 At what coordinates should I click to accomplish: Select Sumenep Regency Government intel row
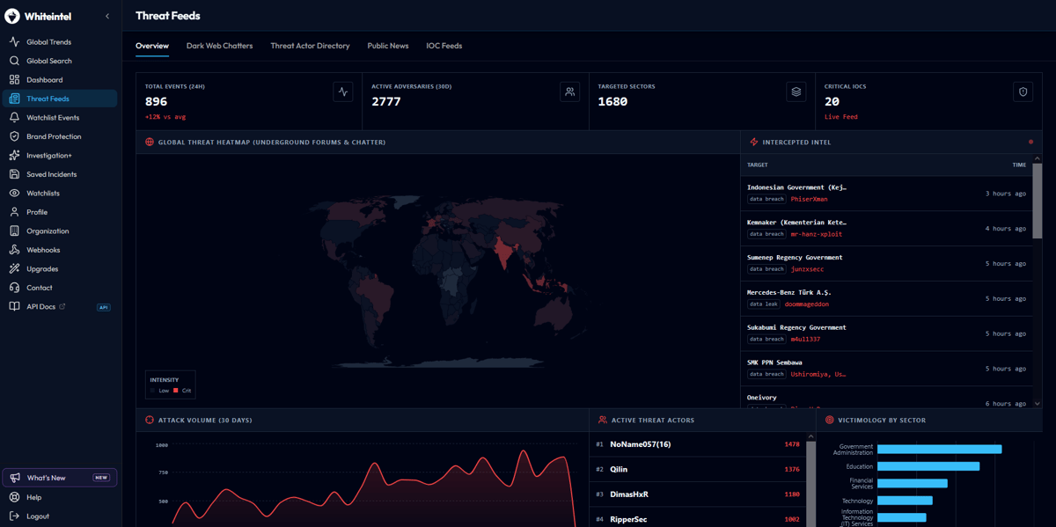point(886,263)
